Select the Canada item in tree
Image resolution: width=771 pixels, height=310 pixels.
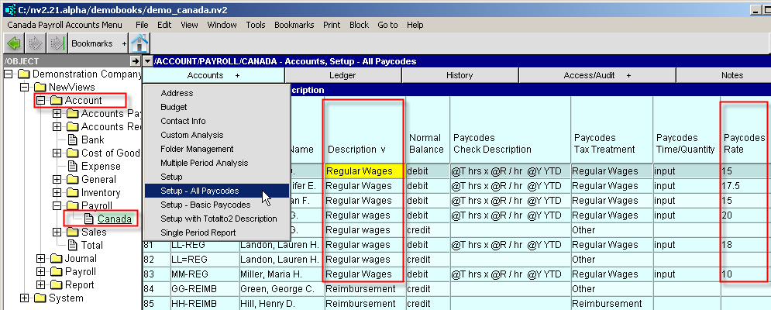coord(114,219)
